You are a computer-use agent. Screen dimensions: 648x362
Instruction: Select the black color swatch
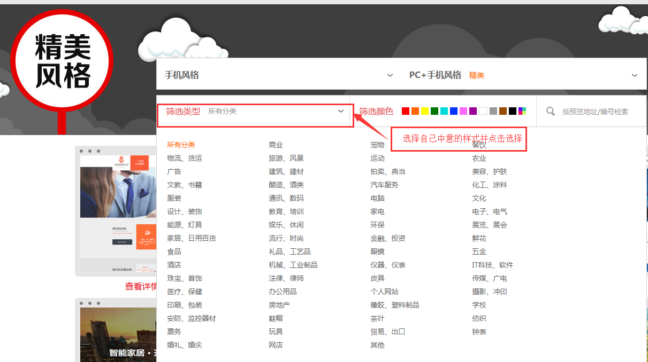(513, 111)
